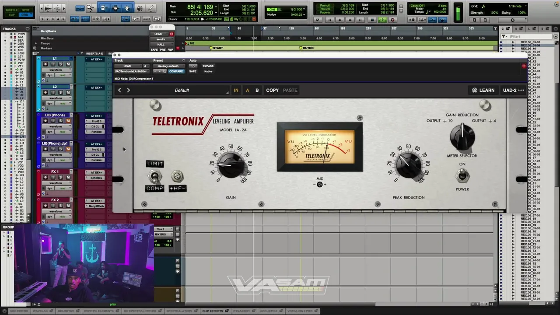Record-enable the FX 1 track
This screenshot has height=315, width=560.
[45, 177]
